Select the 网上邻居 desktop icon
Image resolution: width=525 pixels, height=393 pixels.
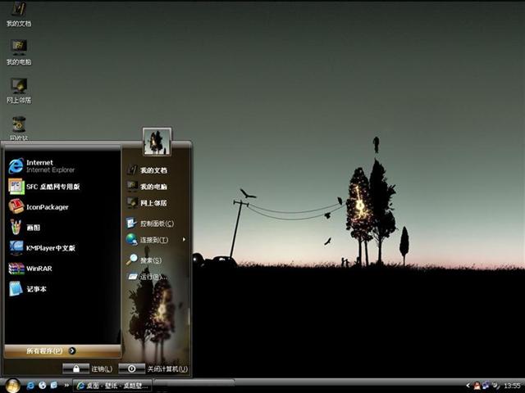[19, 90]
